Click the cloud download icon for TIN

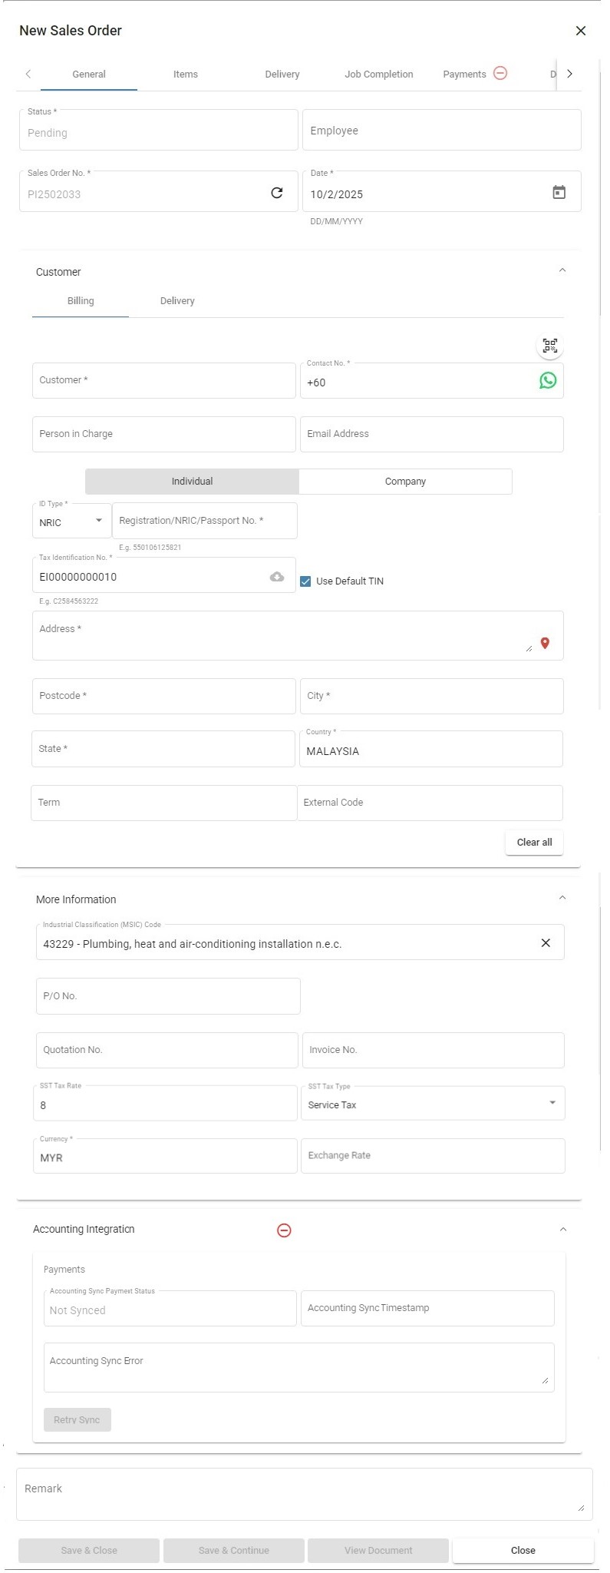pos(277,577)
